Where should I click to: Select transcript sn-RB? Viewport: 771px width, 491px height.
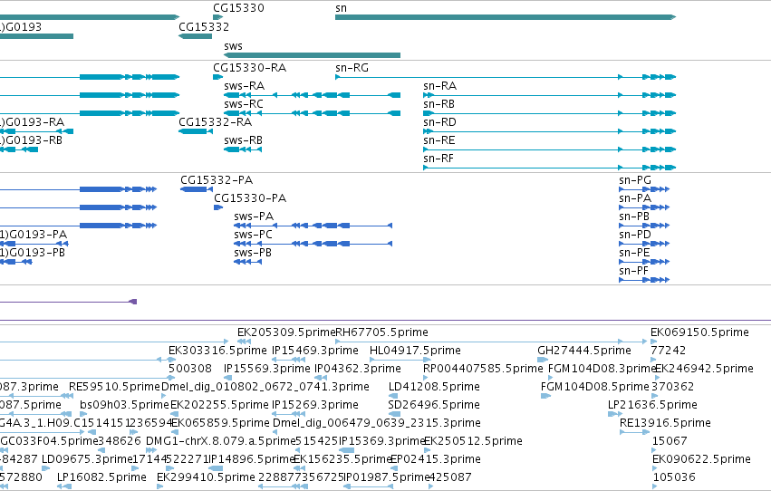click(550, 113)
